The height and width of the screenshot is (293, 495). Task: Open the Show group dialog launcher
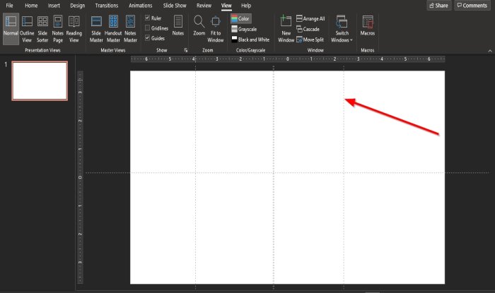click(x=185, y=50)
